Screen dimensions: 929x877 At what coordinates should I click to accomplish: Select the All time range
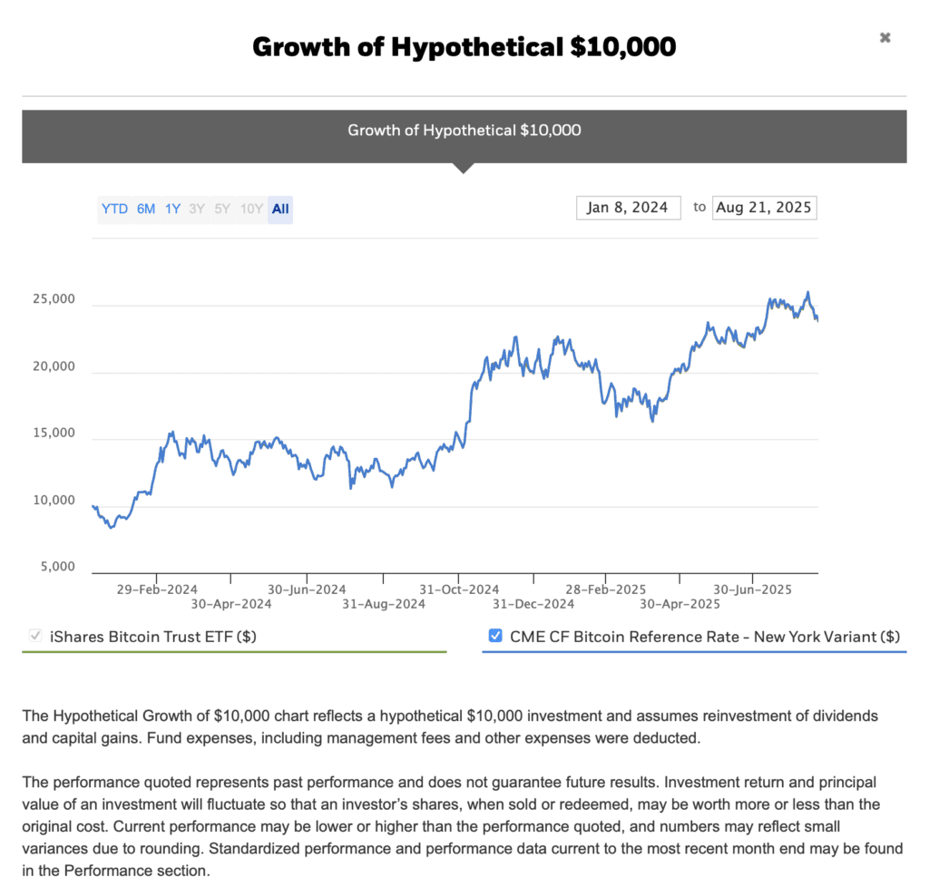click(279, 209)
